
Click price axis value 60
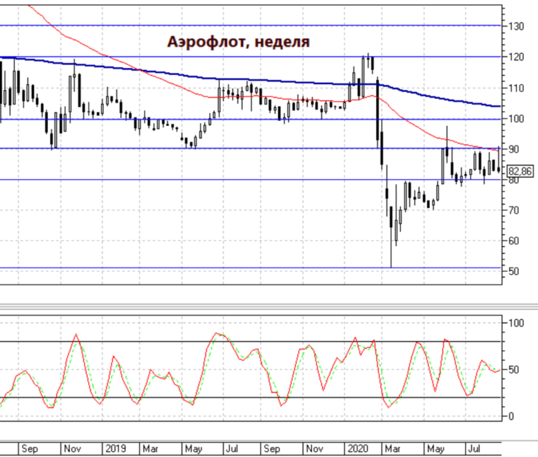[514, 241]
